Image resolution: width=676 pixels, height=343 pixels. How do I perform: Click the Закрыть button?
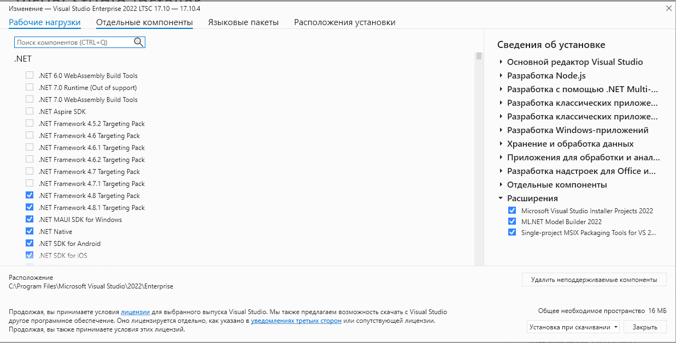point(644,327)
